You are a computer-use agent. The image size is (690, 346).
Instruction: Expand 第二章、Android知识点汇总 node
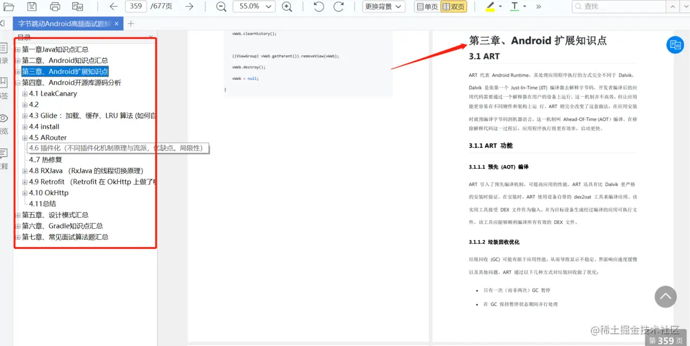[x=18, y=61]
